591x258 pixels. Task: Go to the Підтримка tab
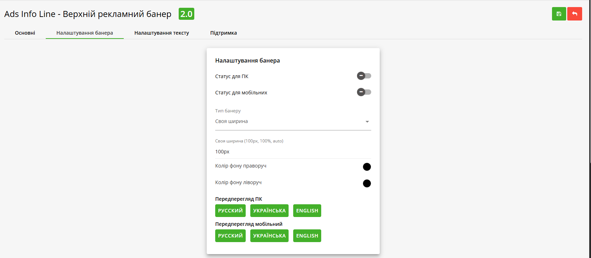[x=223, y=33]
